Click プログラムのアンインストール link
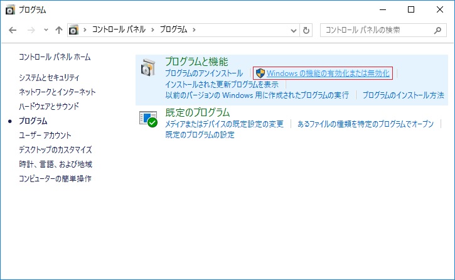 point(204,73)
